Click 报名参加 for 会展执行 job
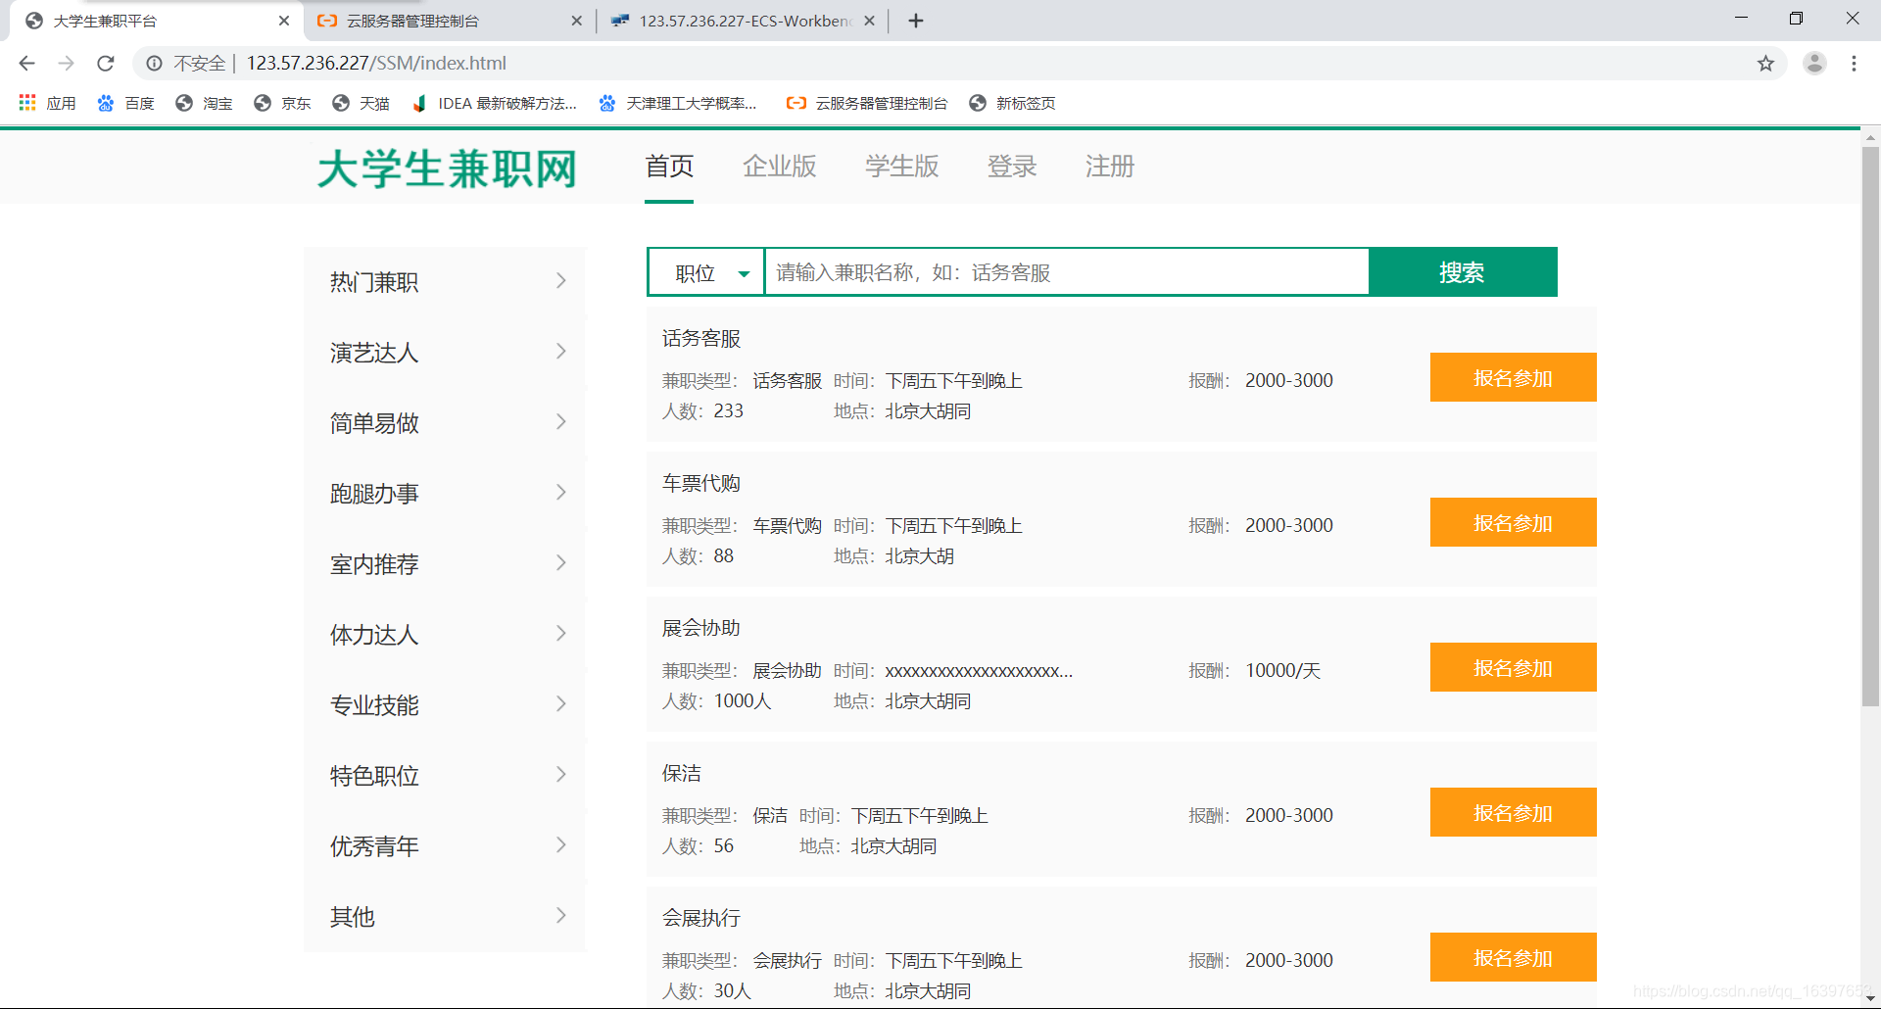 [x=1513, y=957]
